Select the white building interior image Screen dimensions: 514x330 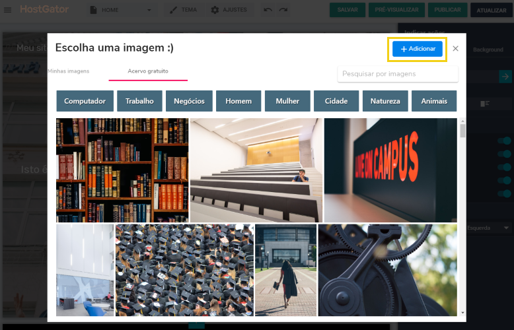85,270
